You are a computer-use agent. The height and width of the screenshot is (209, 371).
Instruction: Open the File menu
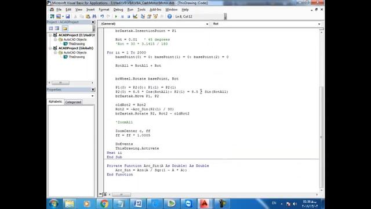(x=59, y=9)
